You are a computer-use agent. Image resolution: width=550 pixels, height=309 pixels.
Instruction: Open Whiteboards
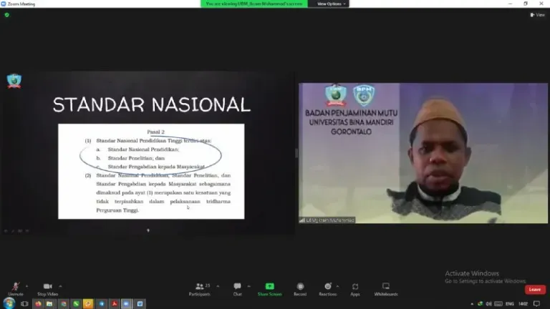point(386,288)
